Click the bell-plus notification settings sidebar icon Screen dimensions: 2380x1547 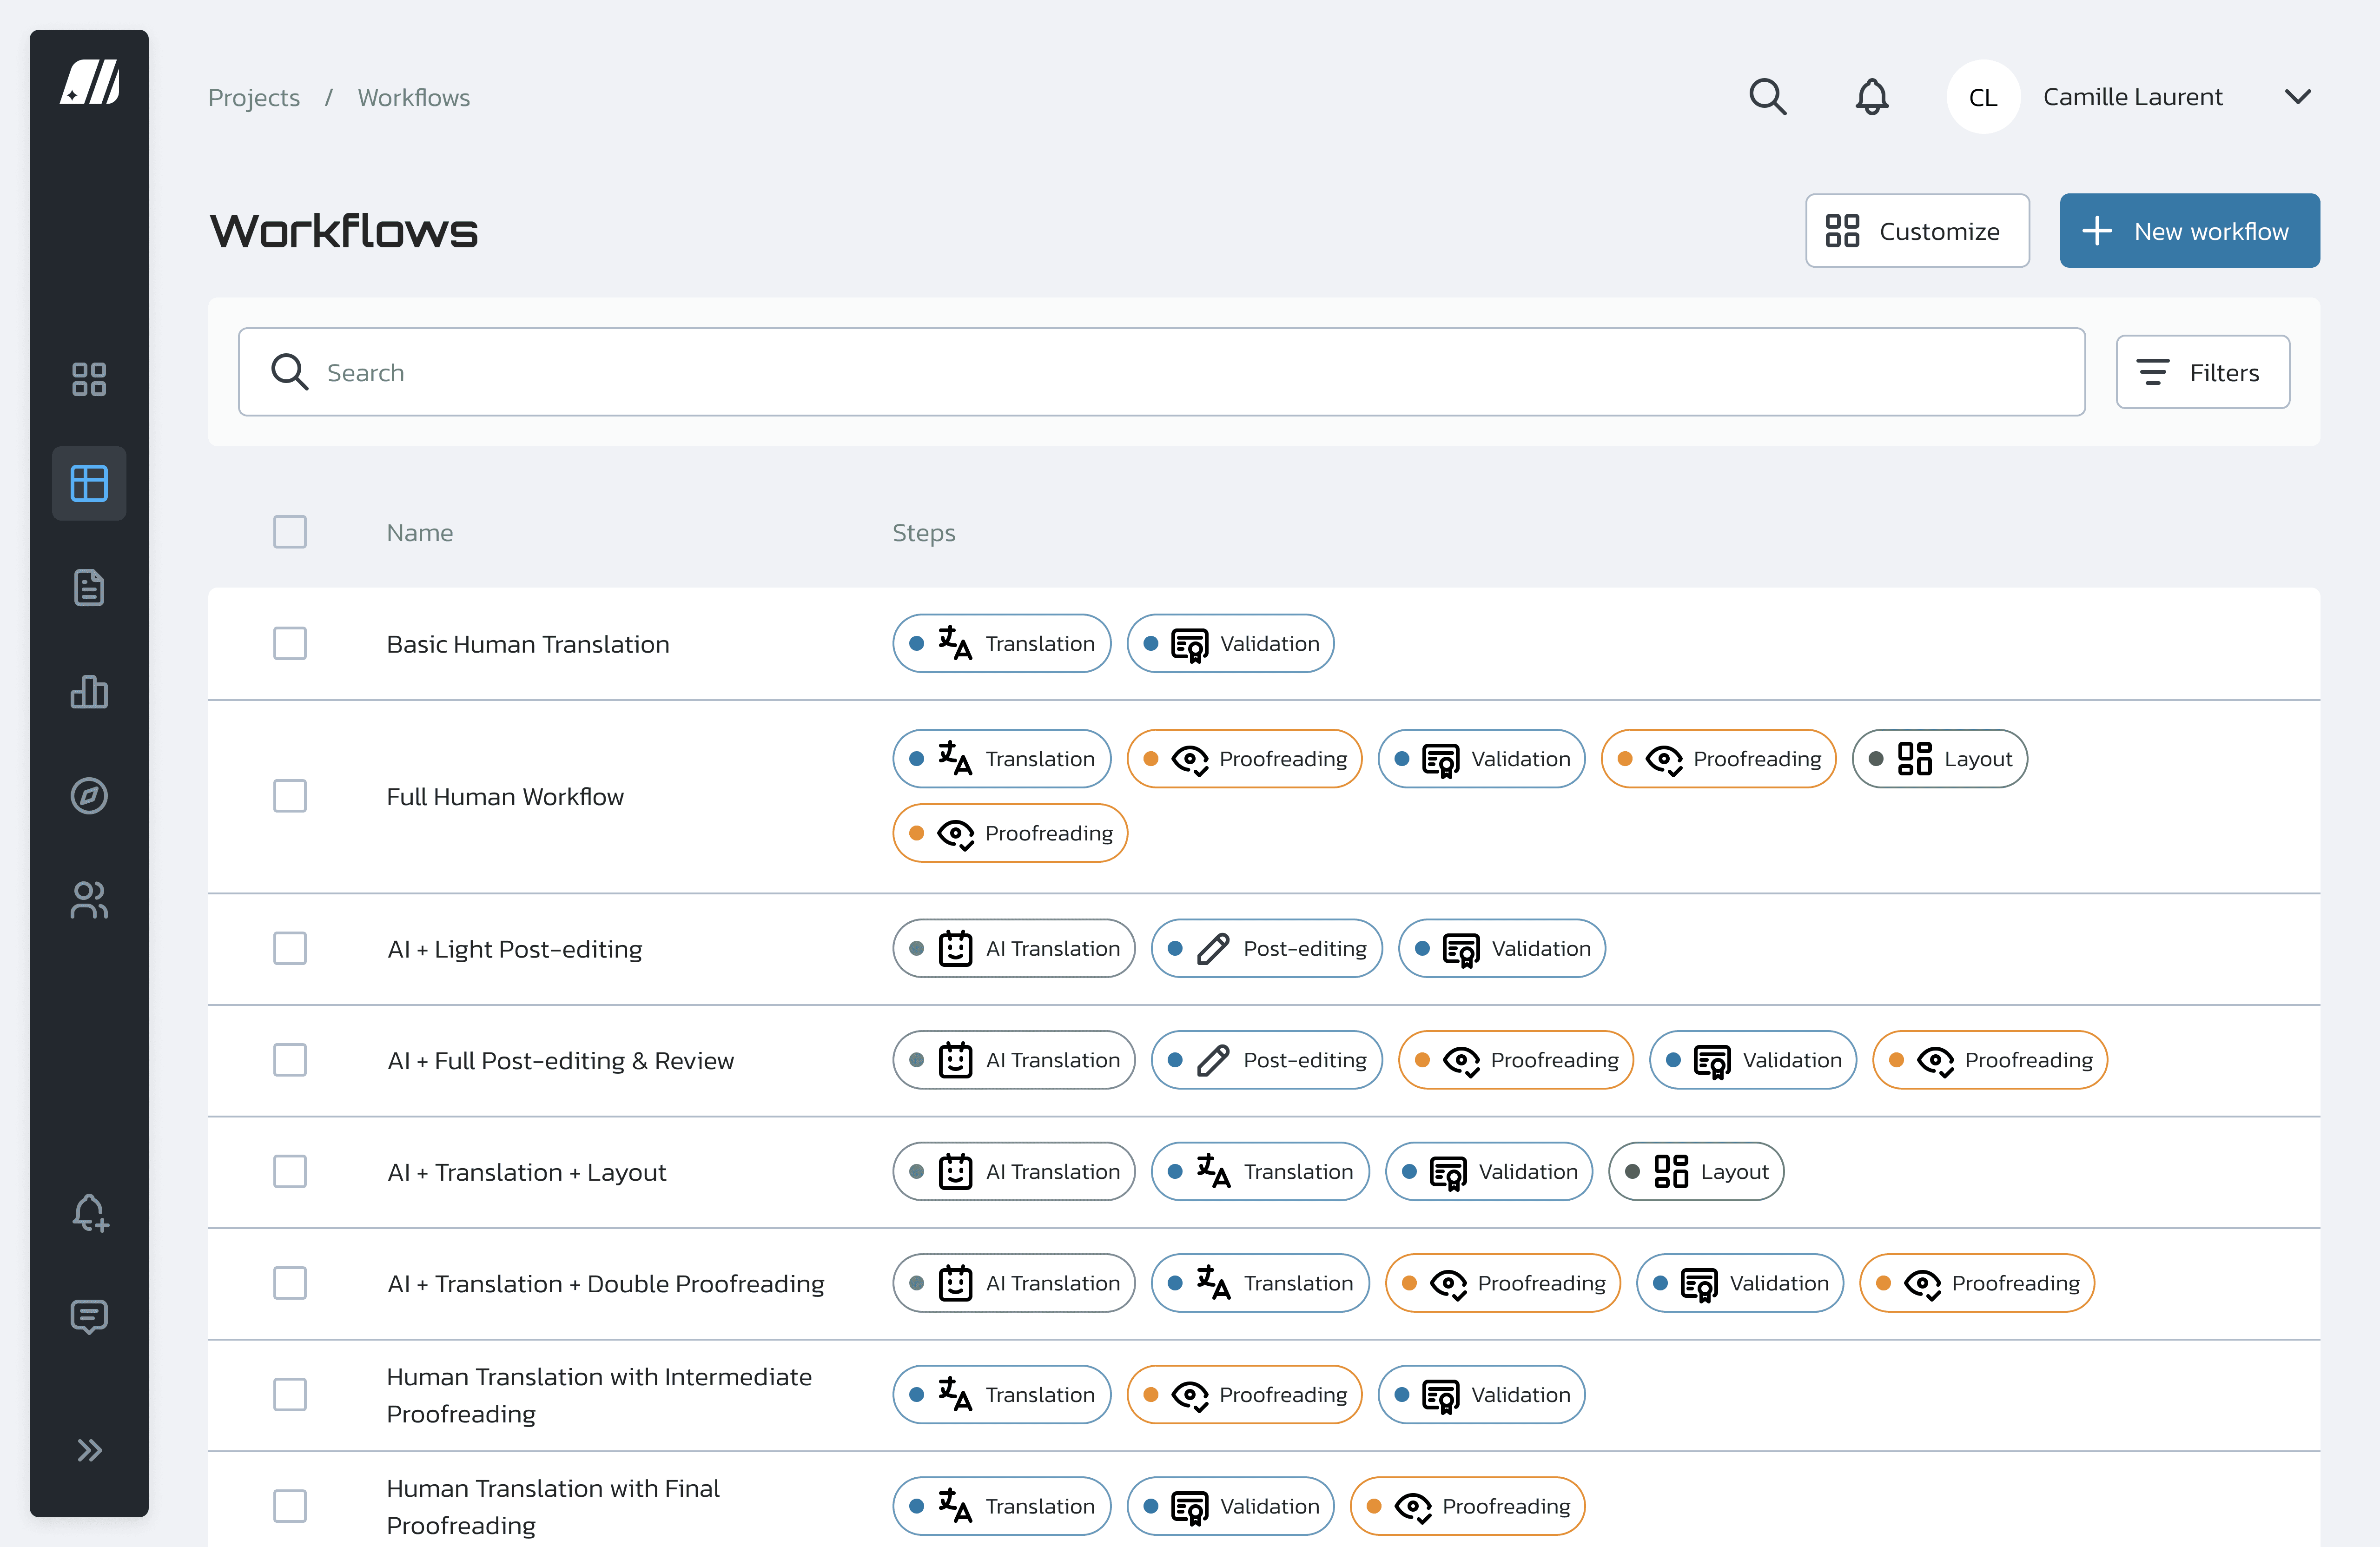coord(89,1212)
